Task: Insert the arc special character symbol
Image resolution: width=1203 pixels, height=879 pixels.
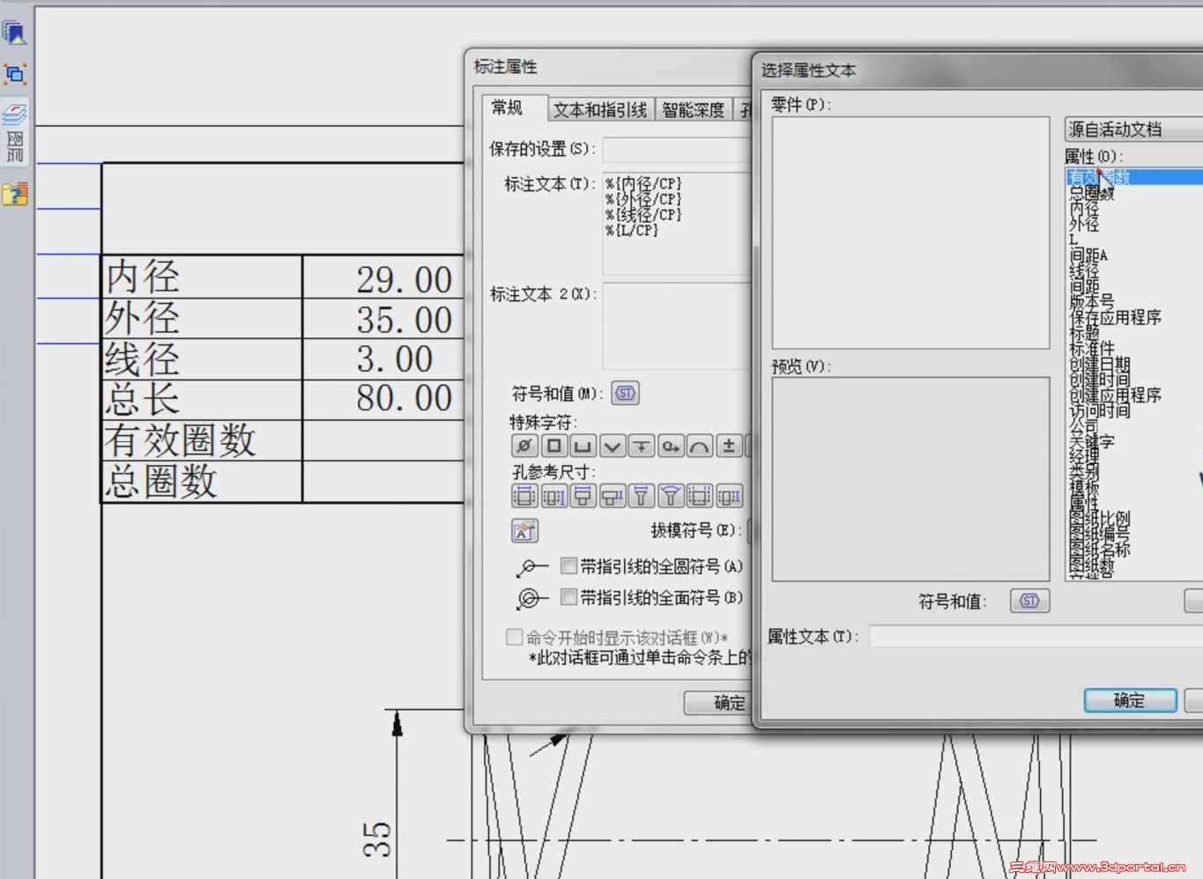Action: (x=700, y=447)
